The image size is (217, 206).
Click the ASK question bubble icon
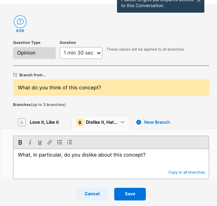click(x=20, y=22)
